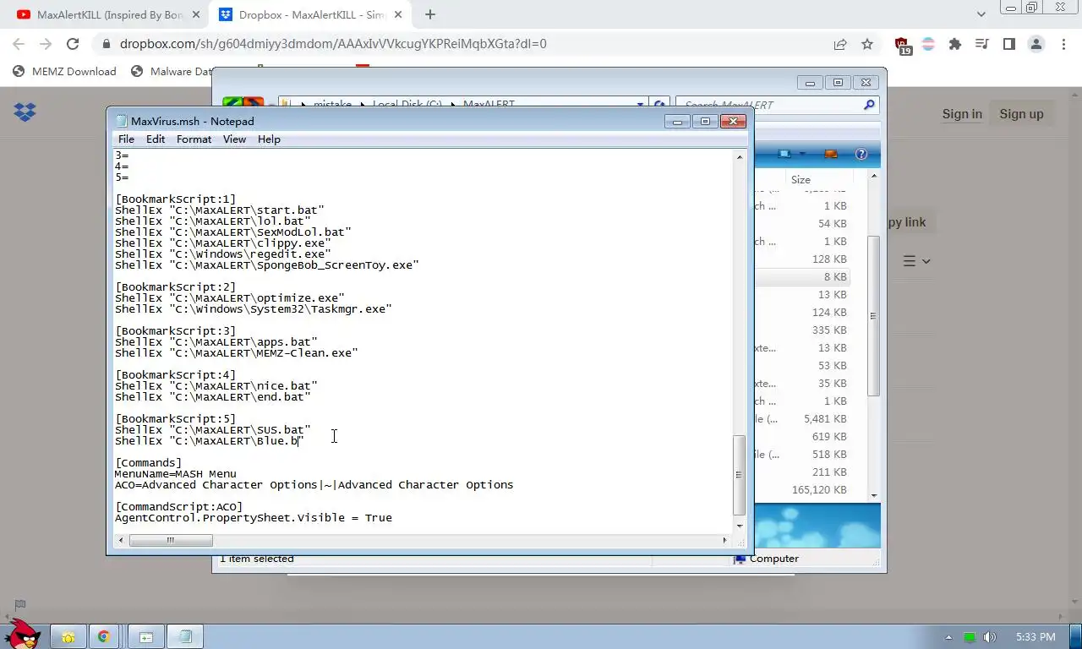The image size is (1082, 649).
Task: Click the share page icon in address bar
Action: (x=840, y=44)
